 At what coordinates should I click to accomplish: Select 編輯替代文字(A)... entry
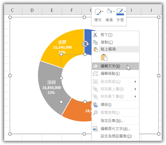coord(115,129)
